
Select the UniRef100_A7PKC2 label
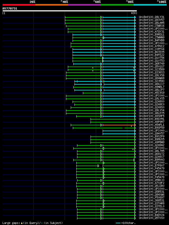[152, 46]
